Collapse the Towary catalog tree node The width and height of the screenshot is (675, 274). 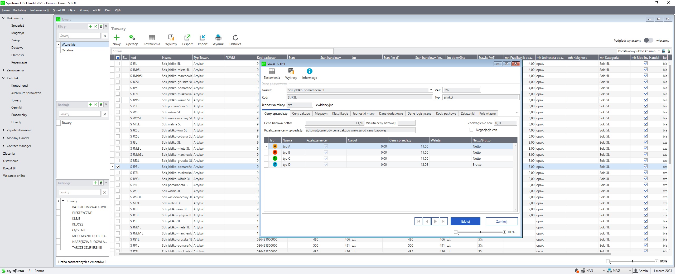63,201
